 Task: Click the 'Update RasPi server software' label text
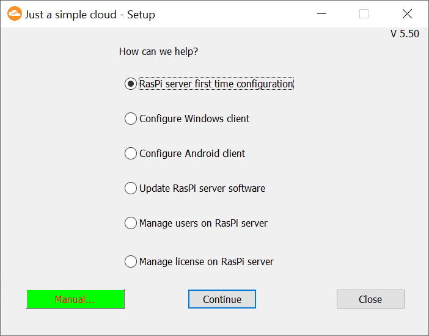click(x=202, y=189)
